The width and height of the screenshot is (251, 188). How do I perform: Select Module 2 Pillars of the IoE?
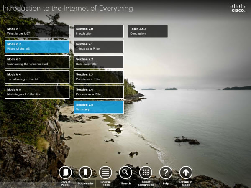point(37,46)
